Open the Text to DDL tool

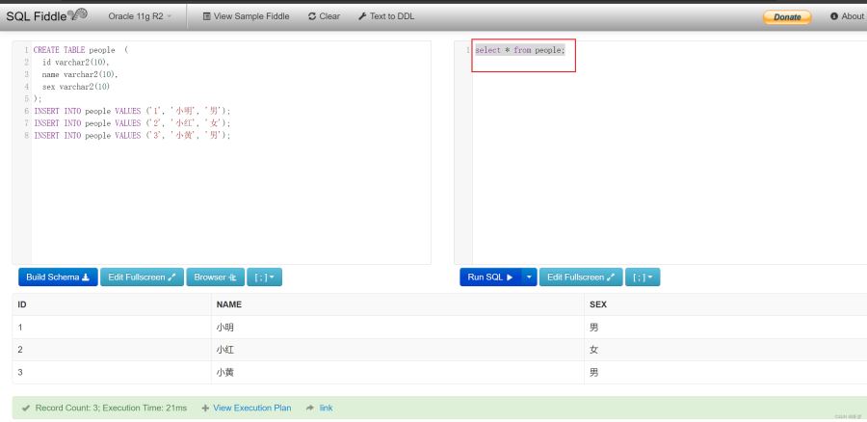[386, 16]
